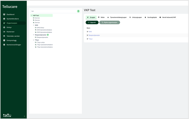This screenshot has height=119, width=189.
Task: Select the Responstjenester child item with device icon
Action: click(x=43, y=37)
